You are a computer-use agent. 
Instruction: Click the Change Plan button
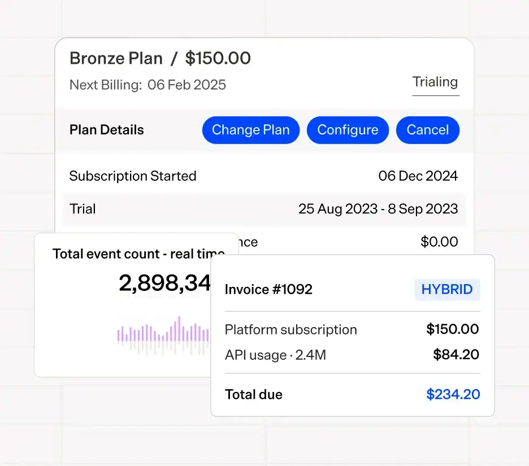251,130
